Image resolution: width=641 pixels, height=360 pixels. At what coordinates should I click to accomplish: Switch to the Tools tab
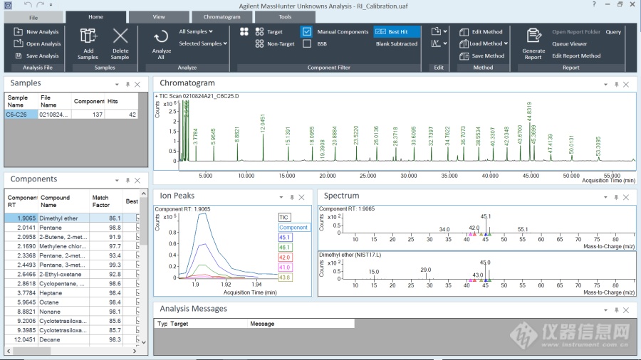tap(285, 17)
